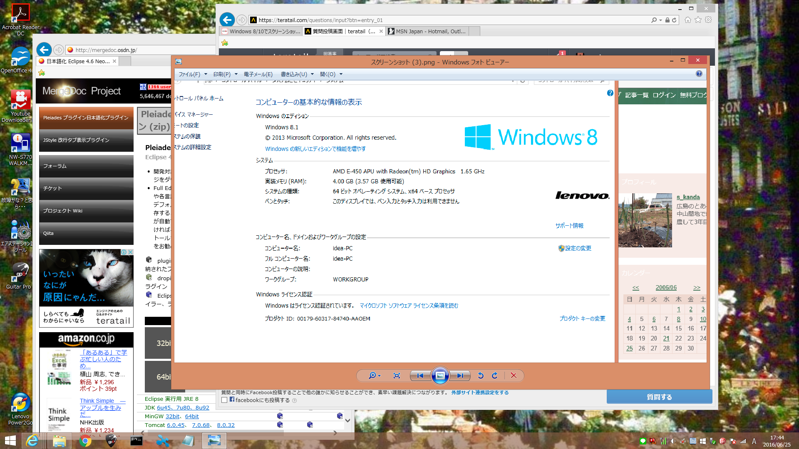Switch to the Windows 8/10でスクリーンショ tab
Viewport: 799px width, 449px height.
(x=261, y=31)
